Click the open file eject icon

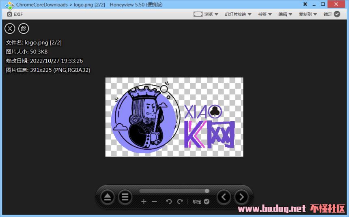[x=108, y=198]
